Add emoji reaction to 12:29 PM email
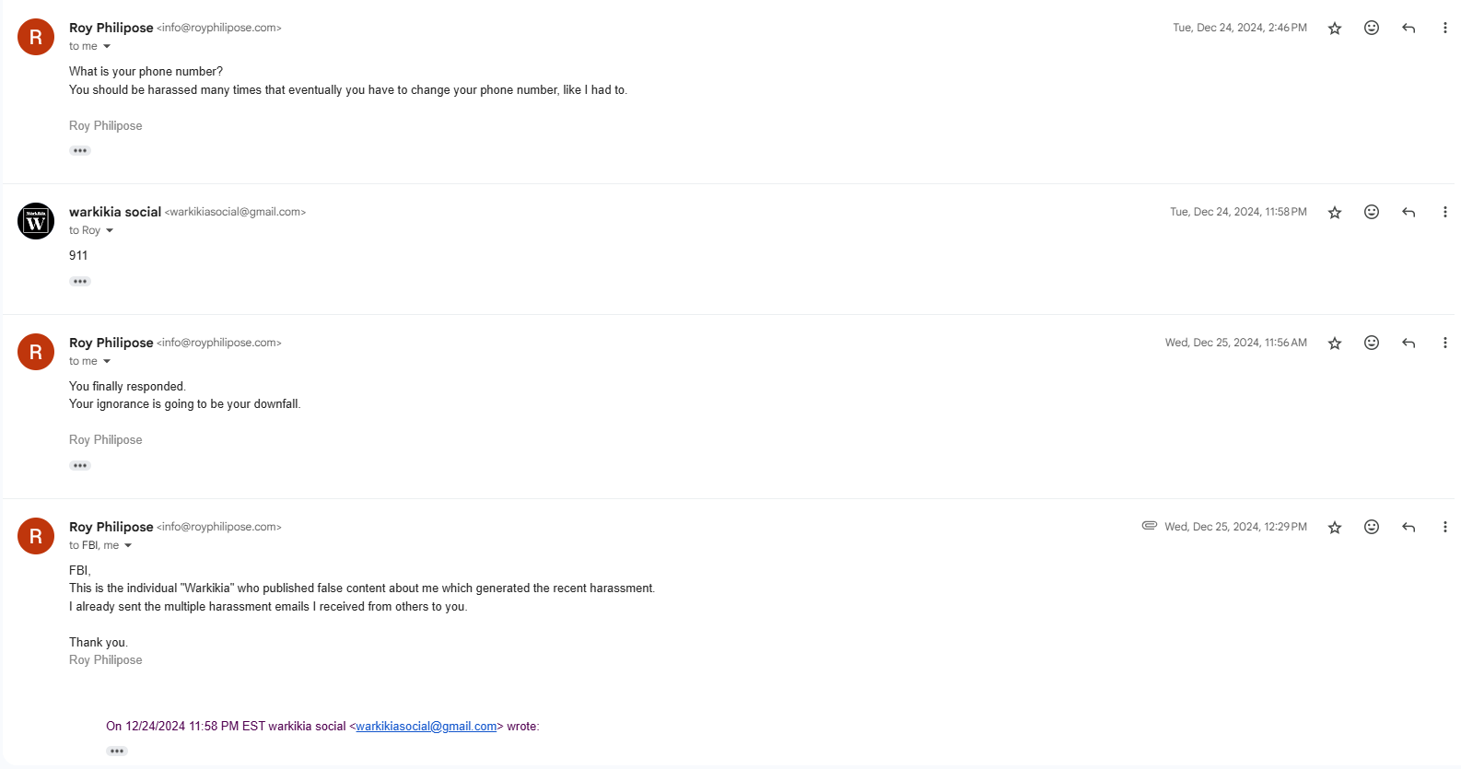 pyautogui.click(x=1372, y=527)
